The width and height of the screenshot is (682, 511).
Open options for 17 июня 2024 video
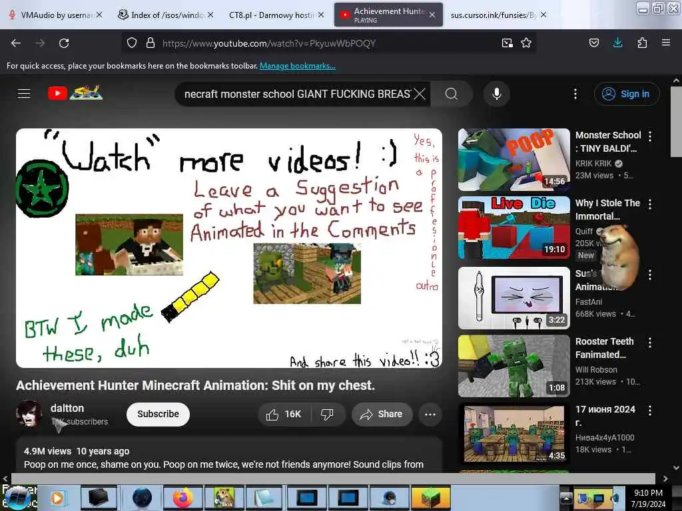coord(650,411)
